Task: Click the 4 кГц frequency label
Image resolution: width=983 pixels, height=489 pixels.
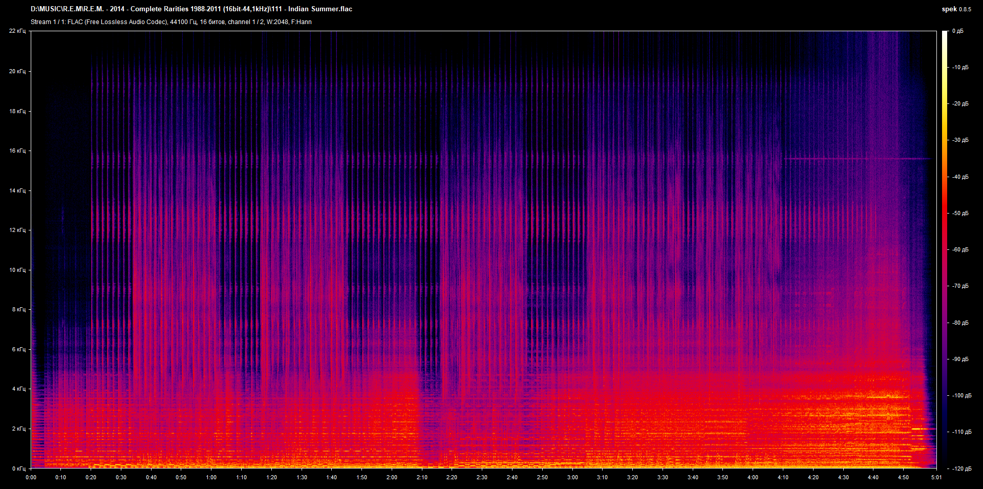Action: (x=18, y=389)
